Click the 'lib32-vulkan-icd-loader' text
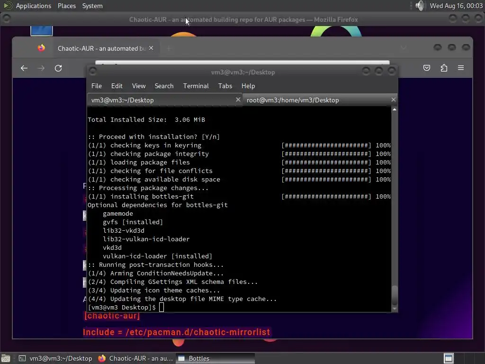The image size is (485, 364). click(146, 239)
